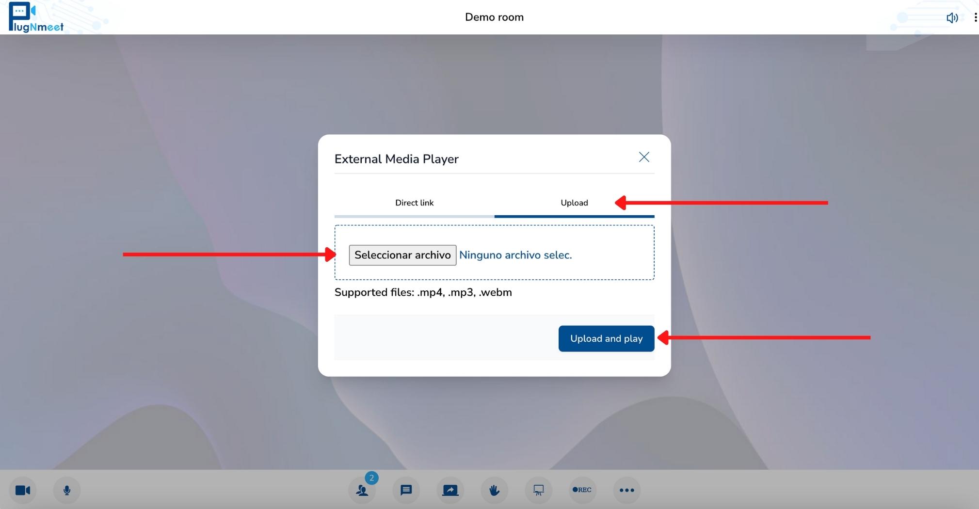Open the vertical dots header menu
Screen dimensions: 979x509
975,17
